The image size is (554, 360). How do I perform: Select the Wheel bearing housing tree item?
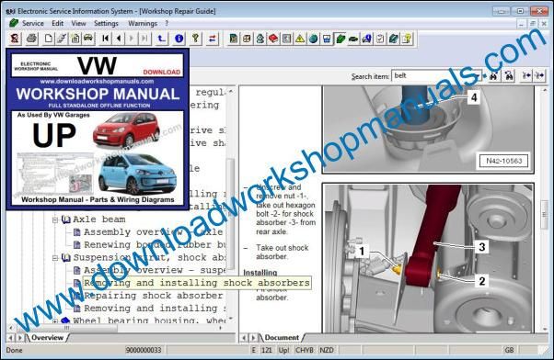[x=149, y=321]
